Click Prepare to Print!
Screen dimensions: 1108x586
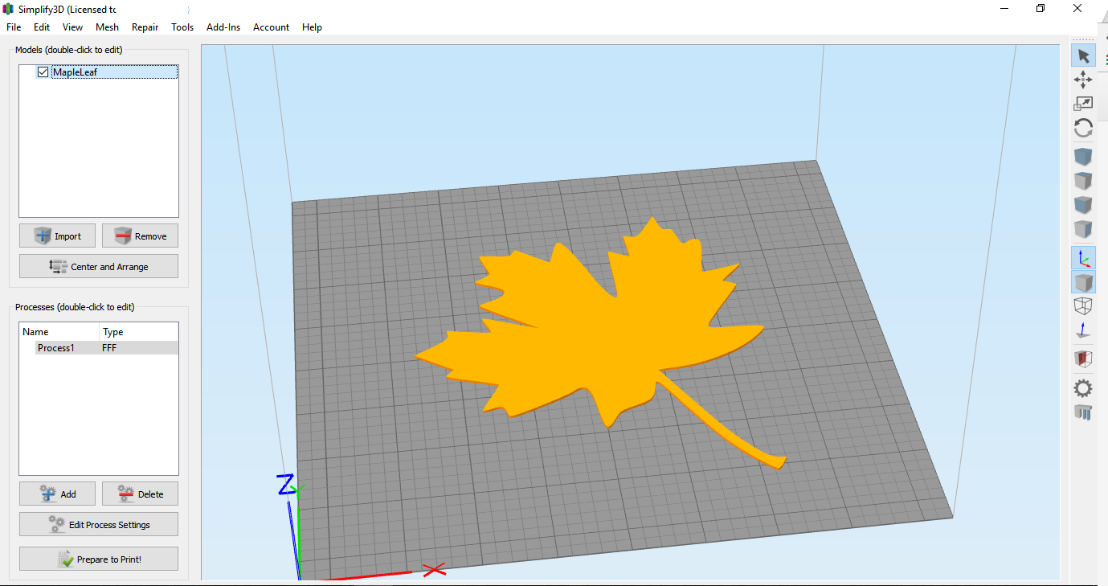(99, 559)
